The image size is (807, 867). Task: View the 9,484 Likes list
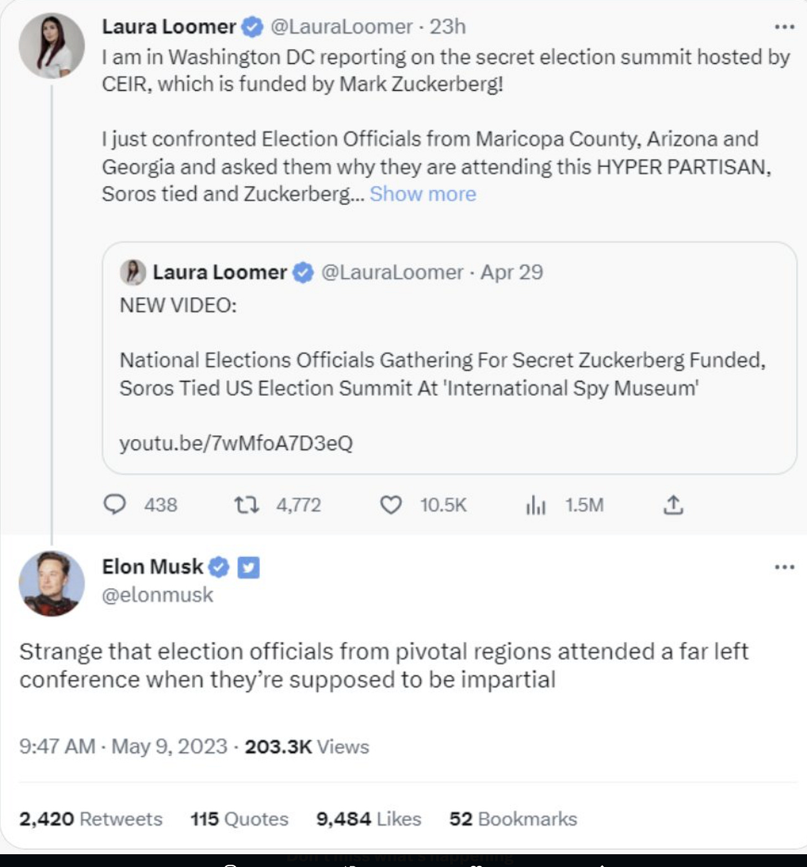[369, 819]
